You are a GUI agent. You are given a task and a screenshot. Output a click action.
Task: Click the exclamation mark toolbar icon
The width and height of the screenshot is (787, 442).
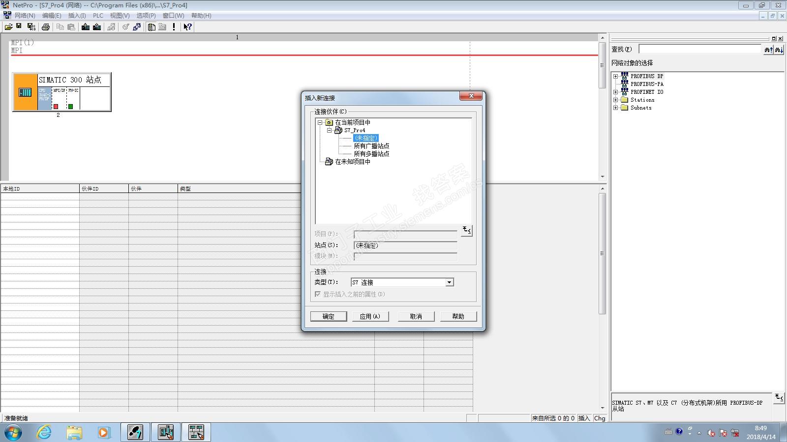(x=174, y=27)
